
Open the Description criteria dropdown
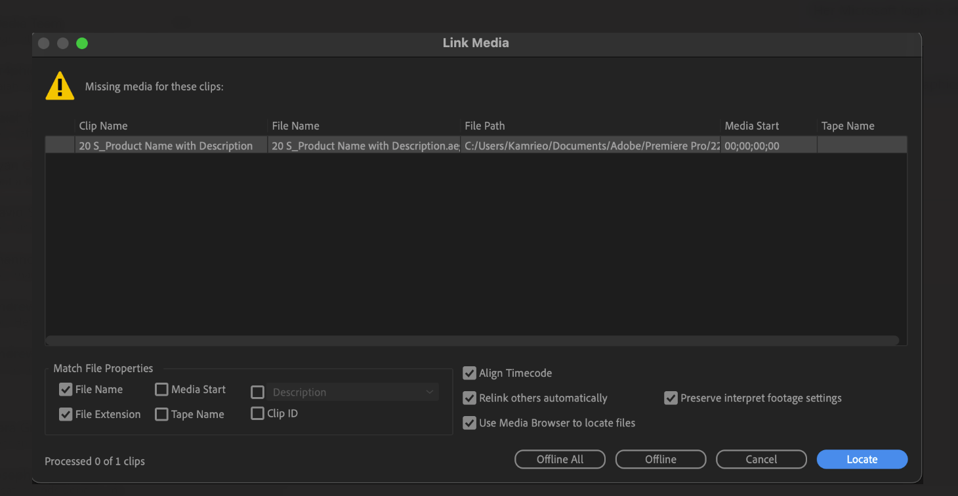430,392
